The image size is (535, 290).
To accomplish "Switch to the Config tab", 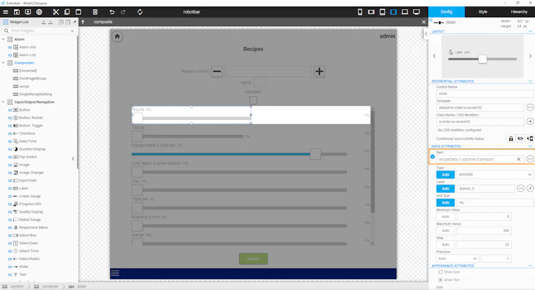I will click(x=446, y=12).
